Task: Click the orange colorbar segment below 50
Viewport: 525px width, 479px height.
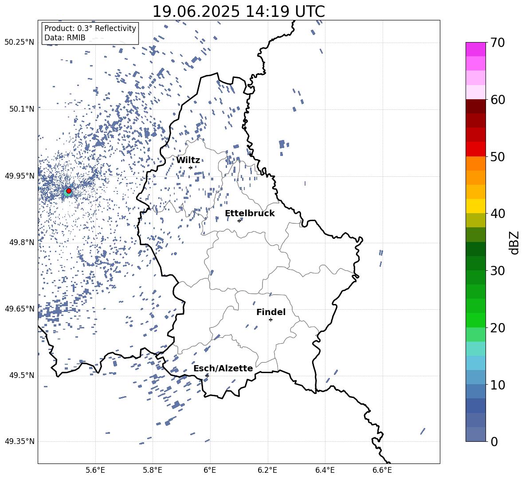Action: pyautogui.click(x=476, y=164)
